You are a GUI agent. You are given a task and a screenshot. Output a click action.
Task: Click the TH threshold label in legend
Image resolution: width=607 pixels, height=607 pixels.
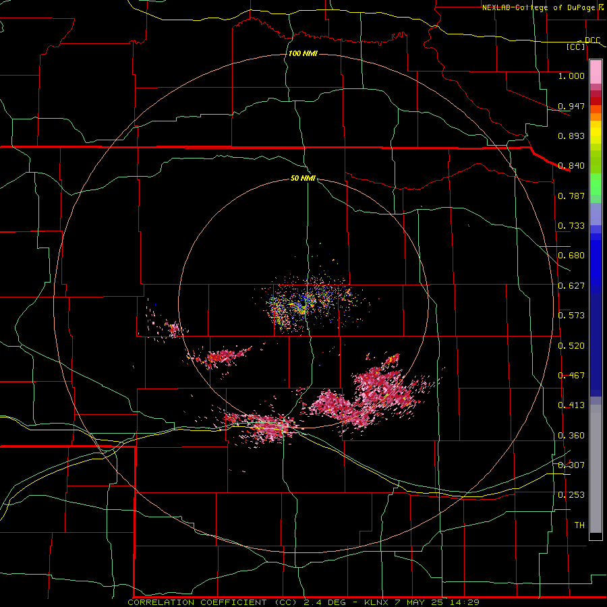(579, 525)
